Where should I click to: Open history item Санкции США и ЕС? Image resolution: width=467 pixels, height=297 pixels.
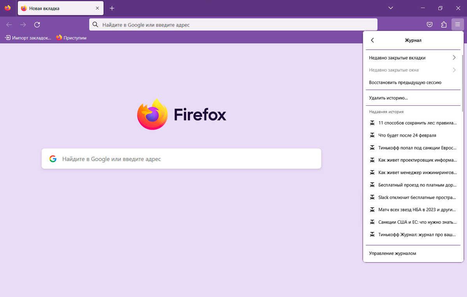pyautogui.click(x=413, y=222)
